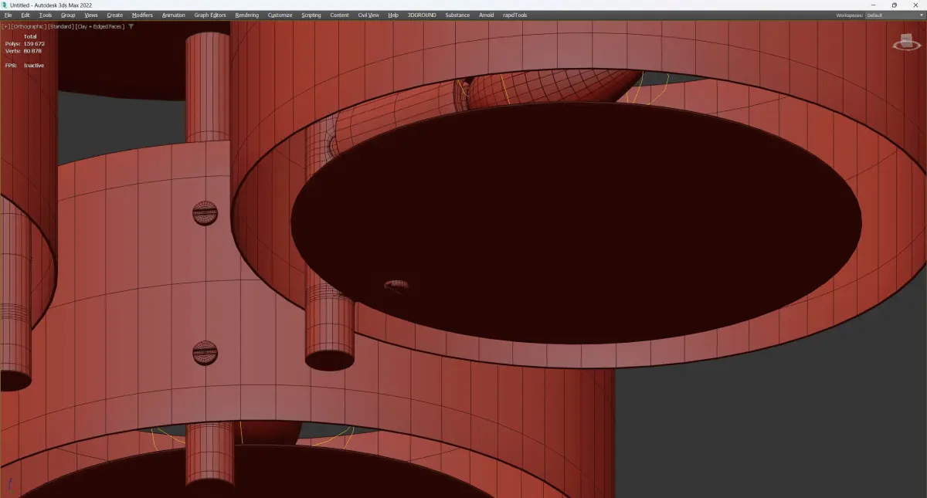Open the 3DGROUND menu
This screenshot has height=498, width=927.
(x=423, y=15)
